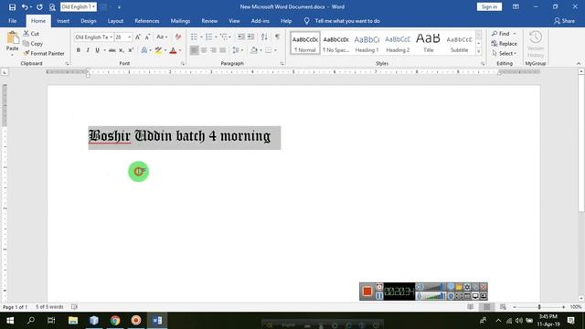
Task: Activate Format Painter
Action: point(44,53)
